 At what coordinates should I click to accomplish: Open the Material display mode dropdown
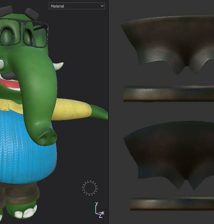[77, 6]
